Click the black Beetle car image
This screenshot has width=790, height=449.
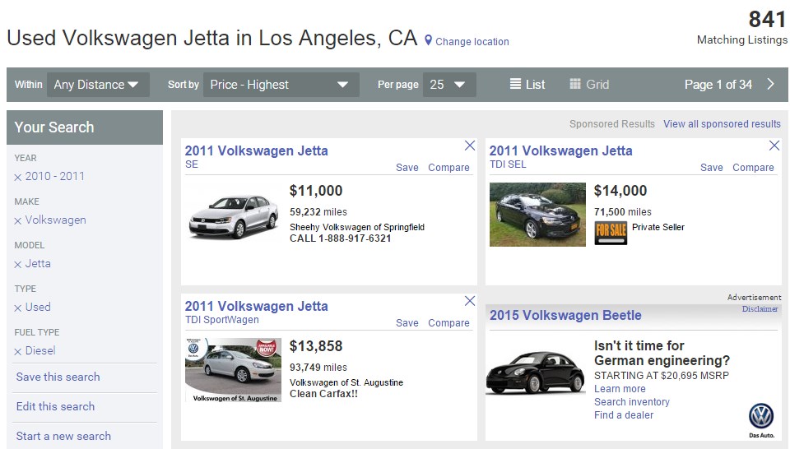pos(535,373)
